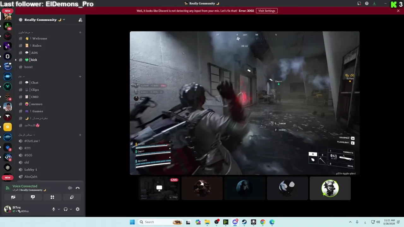The width and height of the screenshot is (404, 227).
Task: Select the LIVE stream thumbnail tile
Action: [159, 188]
